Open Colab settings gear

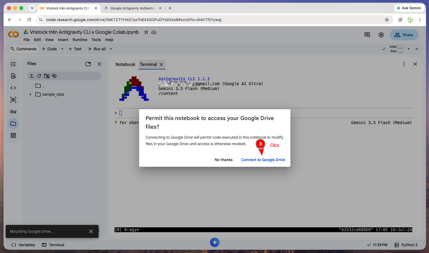click(x=381, y=35)
